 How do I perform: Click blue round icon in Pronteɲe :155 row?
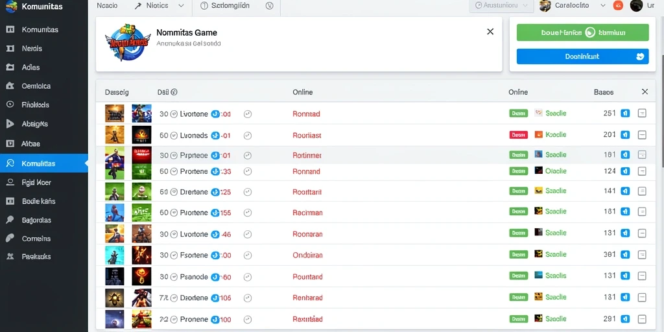coord(215,213)
